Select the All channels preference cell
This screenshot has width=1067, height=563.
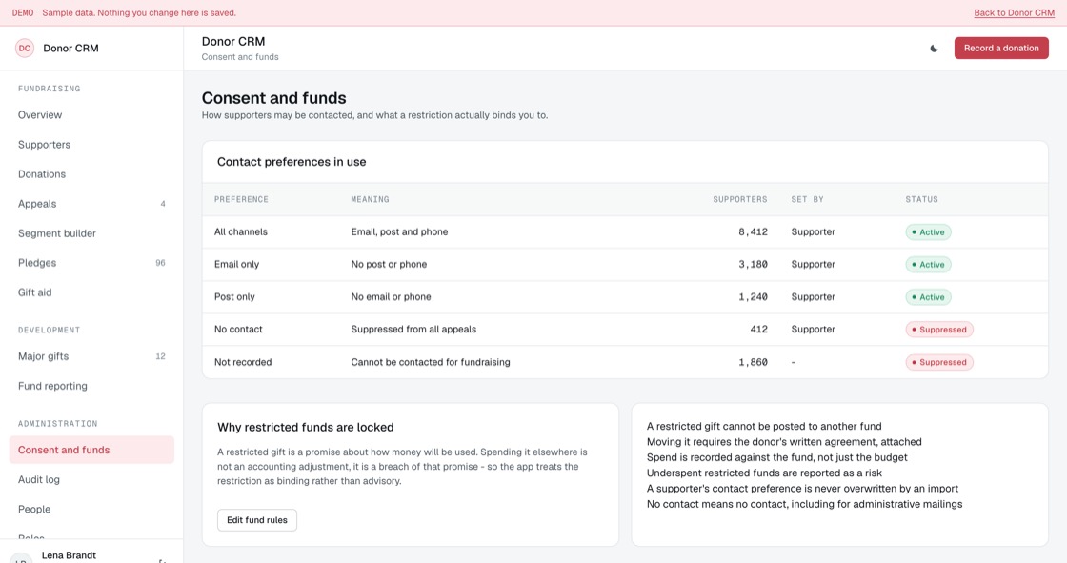[x=241, y=232]
